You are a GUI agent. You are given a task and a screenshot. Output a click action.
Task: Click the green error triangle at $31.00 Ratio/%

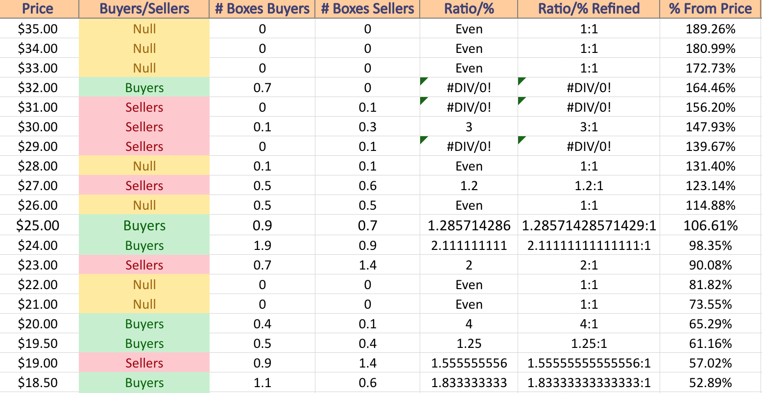pos(423,100)
